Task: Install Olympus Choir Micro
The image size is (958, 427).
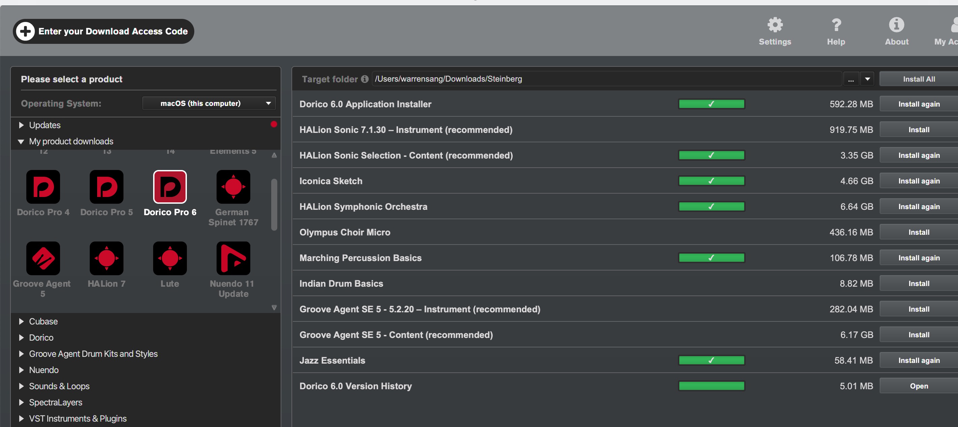Action: click(918, 232)
